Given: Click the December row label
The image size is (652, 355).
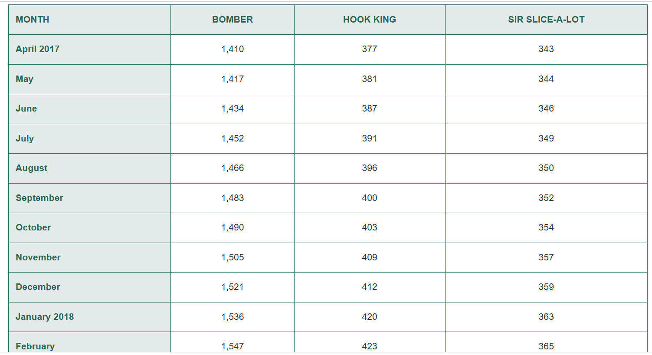Looking at the screenshot, I should point(38,287).
